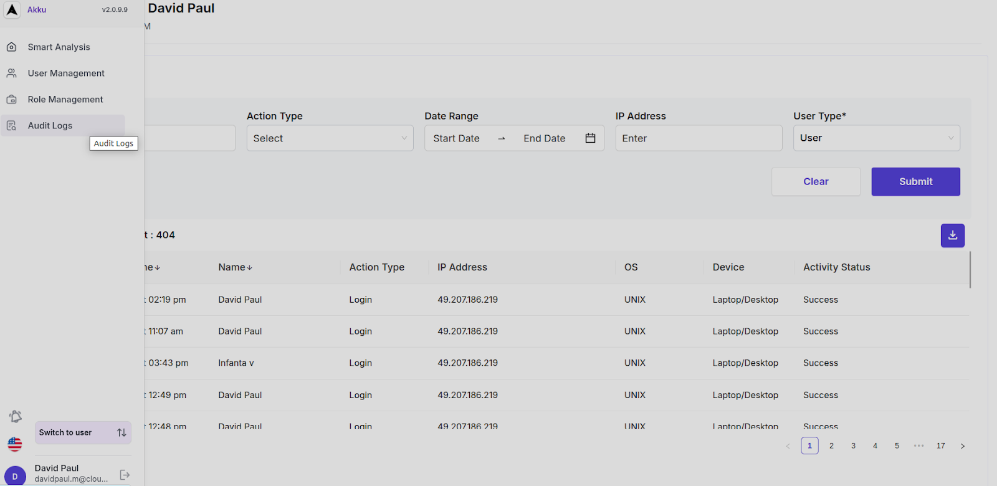Click IP 49.207.186.219 in 12:49 pm row
The height and width of the screenshot is (486, 997).
pos(467,395)
